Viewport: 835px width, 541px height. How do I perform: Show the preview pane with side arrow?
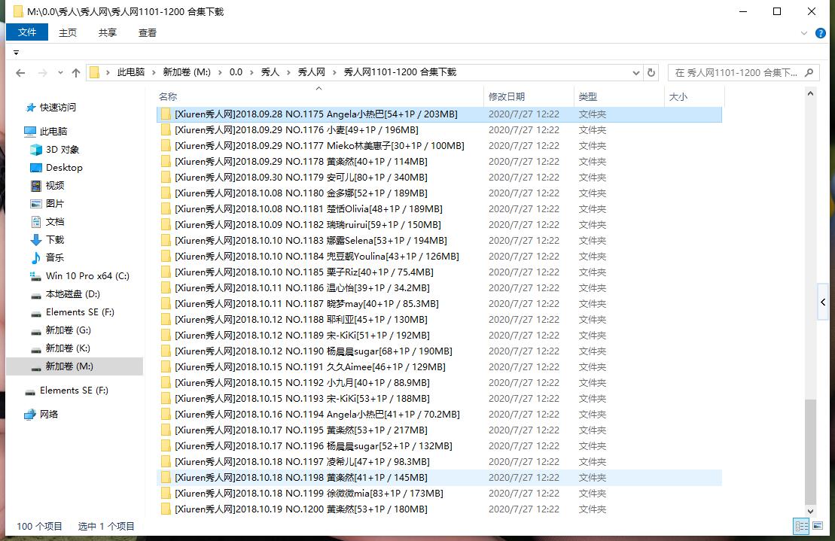[823, 302]
